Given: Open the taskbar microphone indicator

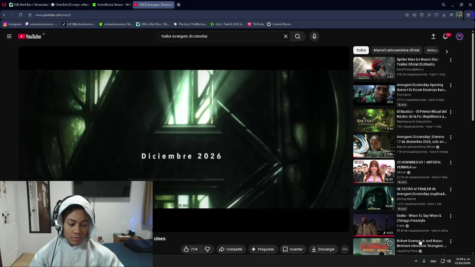Looking at the screenshot, I should [x=424, y=261].
